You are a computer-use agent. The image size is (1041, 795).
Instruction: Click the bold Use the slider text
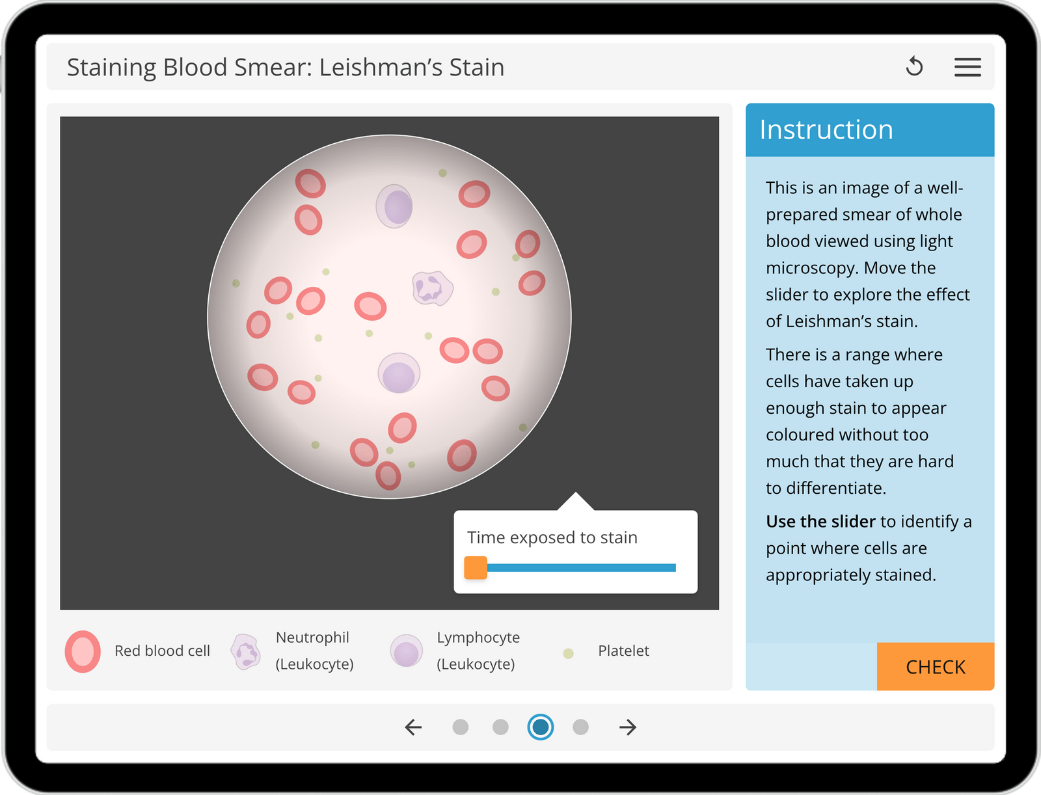820,521
